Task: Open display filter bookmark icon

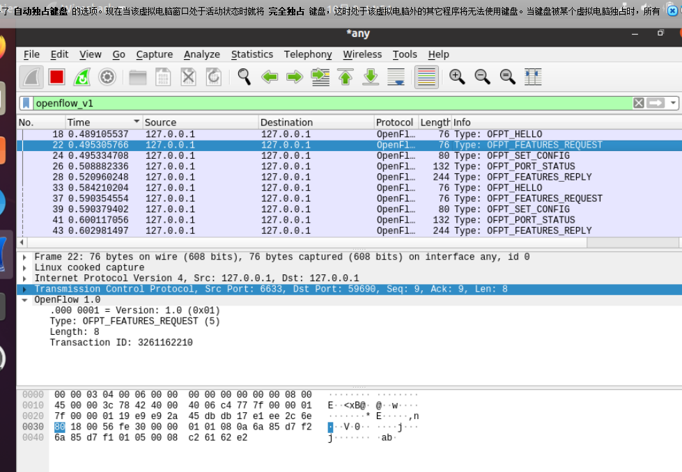Action: 26,103
